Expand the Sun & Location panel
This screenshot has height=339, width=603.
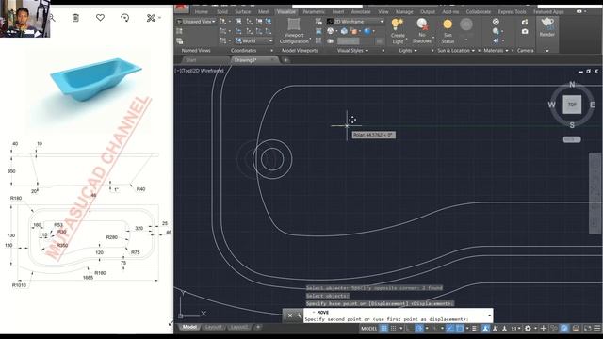(x=456, y=50)
